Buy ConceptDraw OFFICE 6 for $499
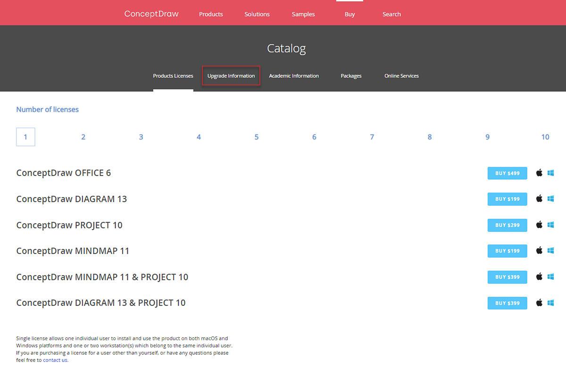This screenshot has height=369, width=566. [x=508, y=173]
